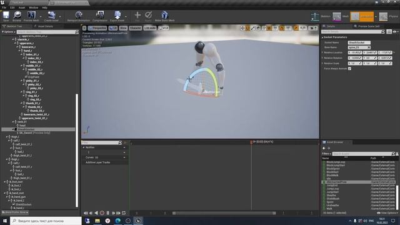Image resolution: width=400 pixels, height=225 pixels.
Task: Play the animation in reverse
Action: [96, 212]
